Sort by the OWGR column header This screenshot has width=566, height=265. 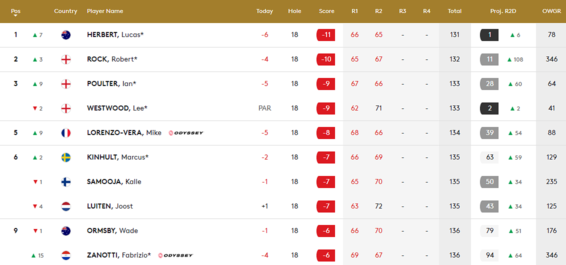(x=551, y=11)
